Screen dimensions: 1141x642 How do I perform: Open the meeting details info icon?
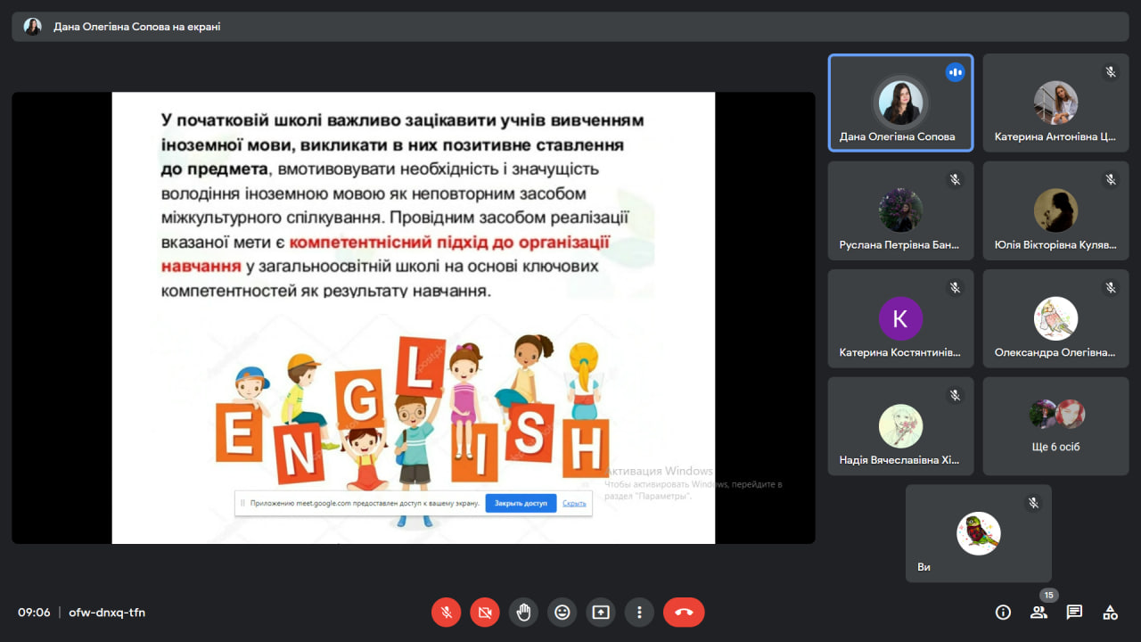tap(1003, 613)
